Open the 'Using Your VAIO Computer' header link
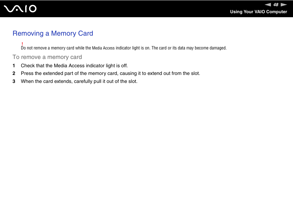This screenshot has width=293, height=207. [x=258, y=12]
